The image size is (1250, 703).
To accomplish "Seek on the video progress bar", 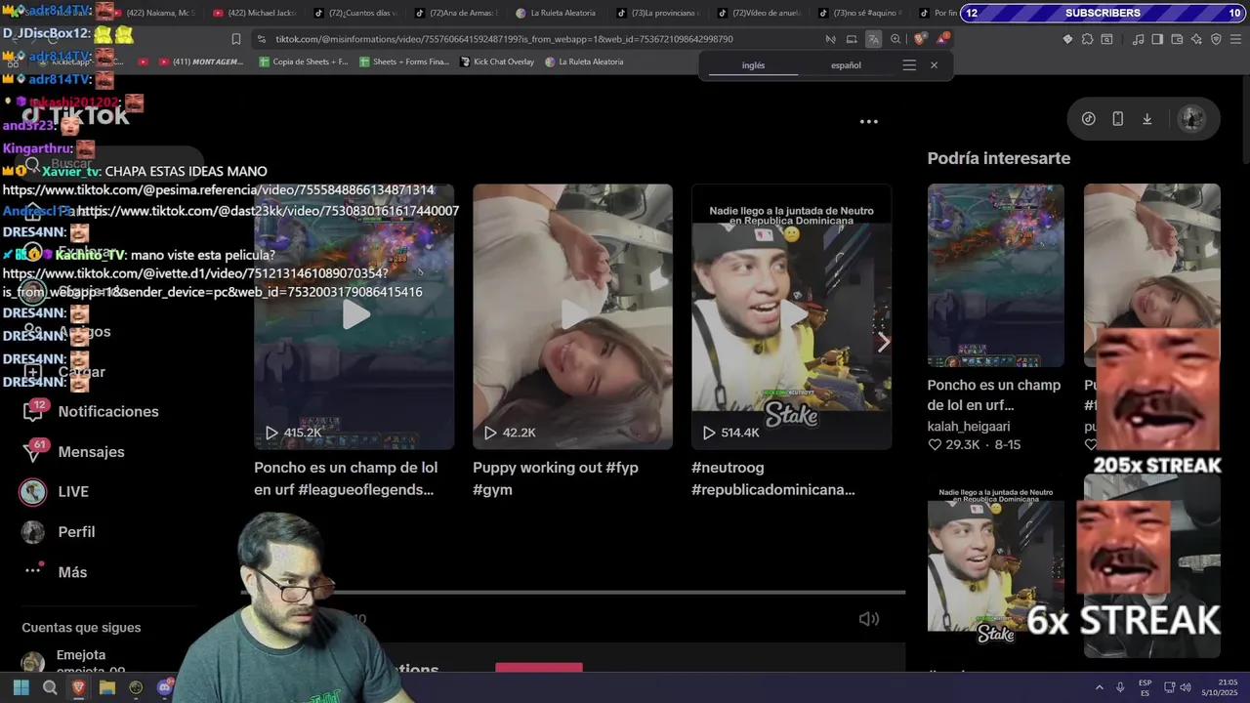I will 573,592.
